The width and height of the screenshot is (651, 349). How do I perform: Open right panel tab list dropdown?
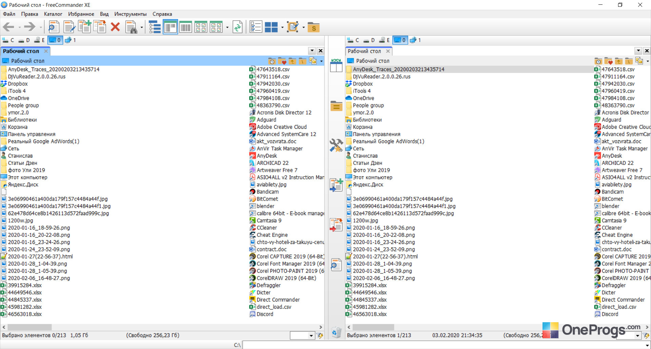[638, 51]
